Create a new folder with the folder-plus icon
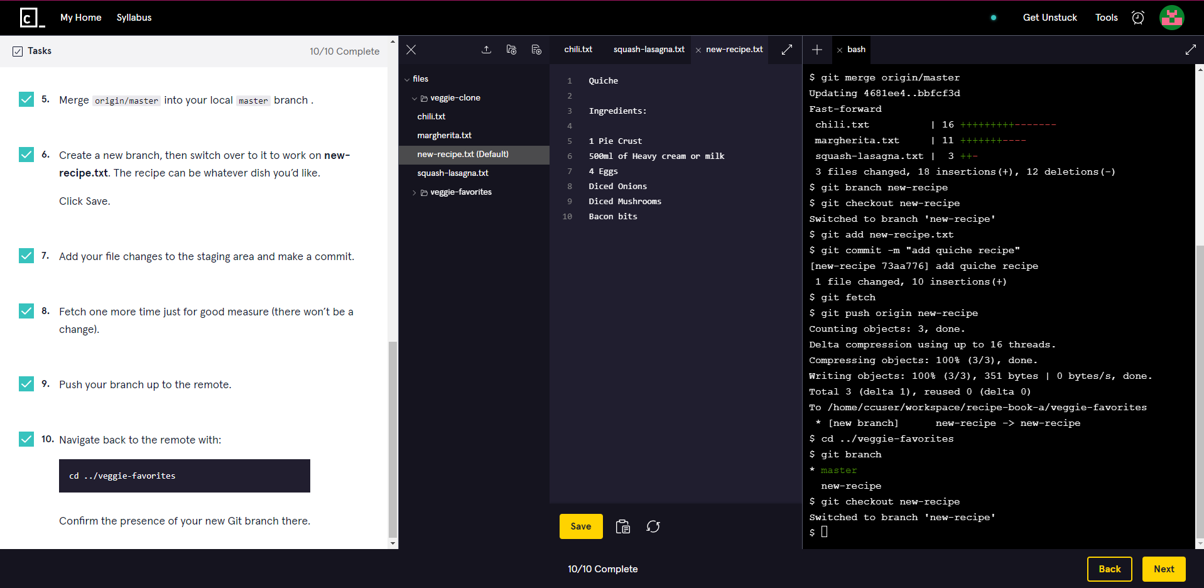 click(511, 50)
